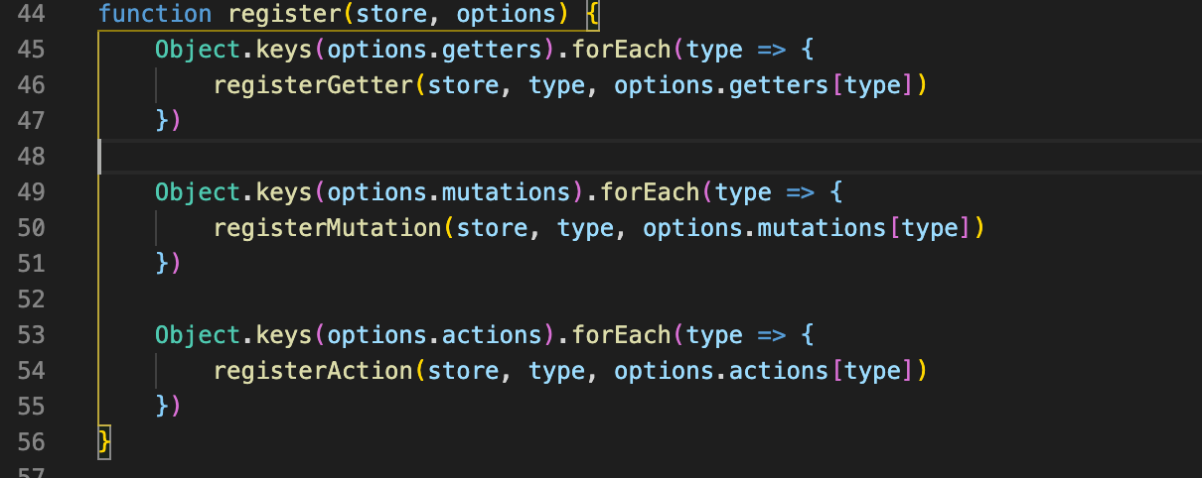
Task: Click line number 44 in the gutter
Action: tap(32, 15)
